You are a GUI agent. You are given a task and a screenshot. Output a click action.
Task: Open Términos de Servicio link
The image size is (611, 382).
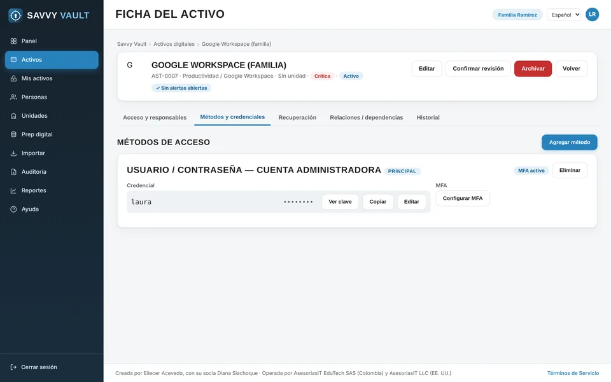[x=573, y=373]
